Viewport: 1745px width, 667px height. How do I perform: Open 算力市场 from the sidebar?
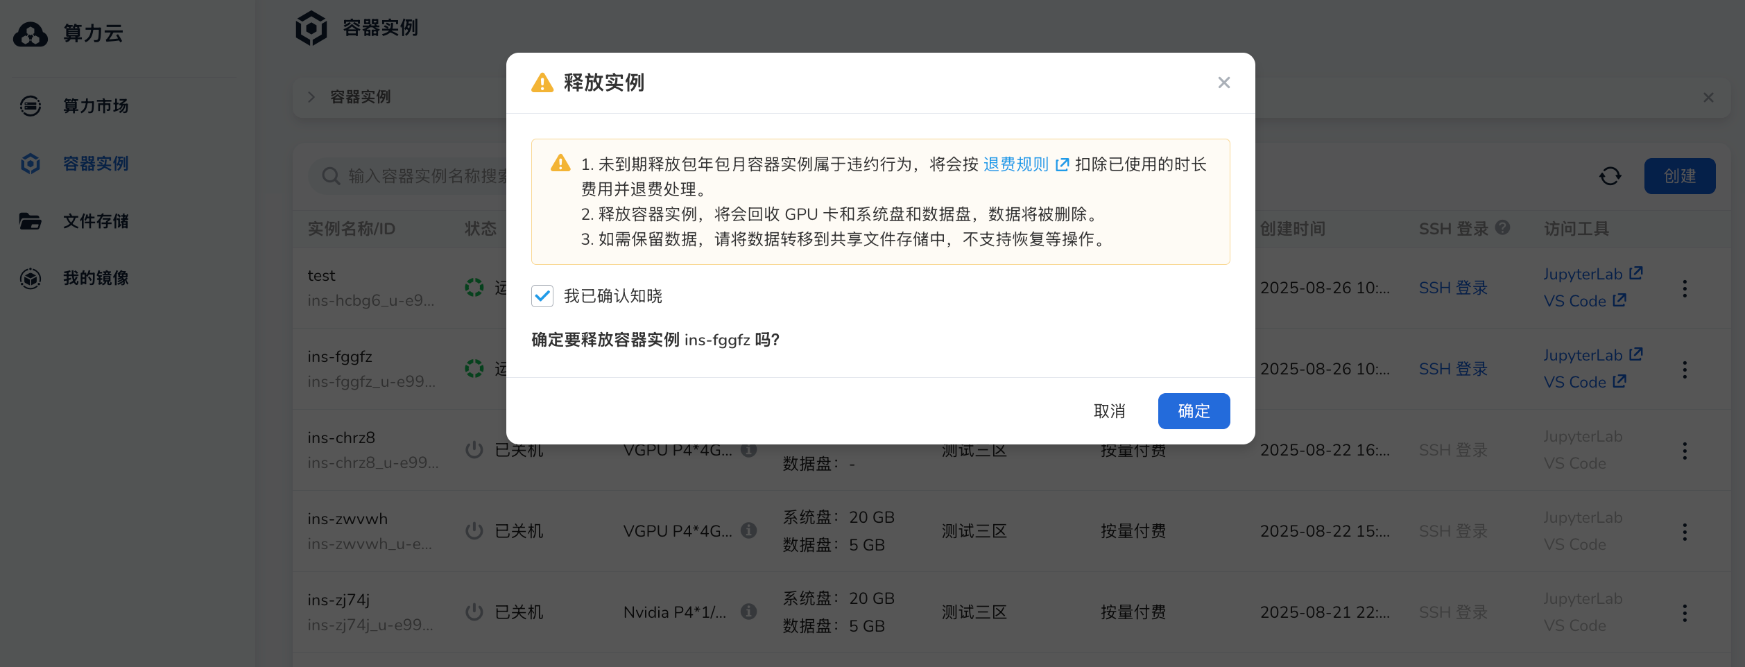click(x=95, y=106)
